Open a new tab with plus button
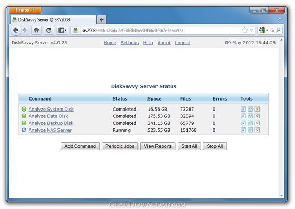This screenshot has height=209, width=295. pos(101,19)
